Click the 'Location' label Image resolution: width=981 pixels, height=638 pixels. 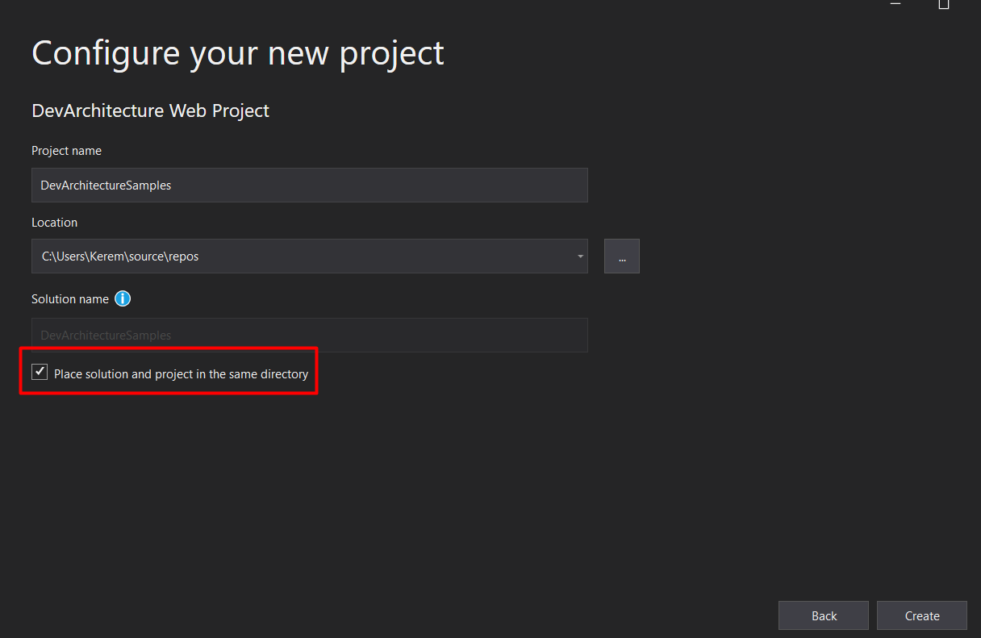click(x=54, y=223)
